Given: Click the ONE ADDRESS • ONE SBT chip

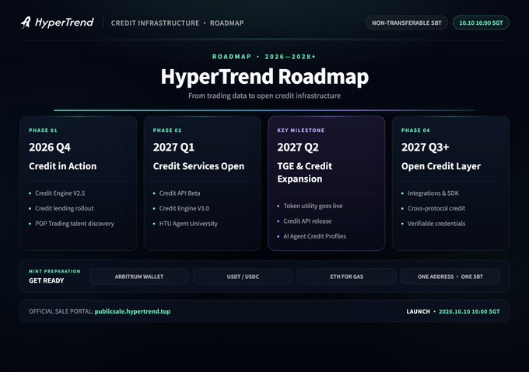Looking at the screenshot, I should tap(450, 276).
